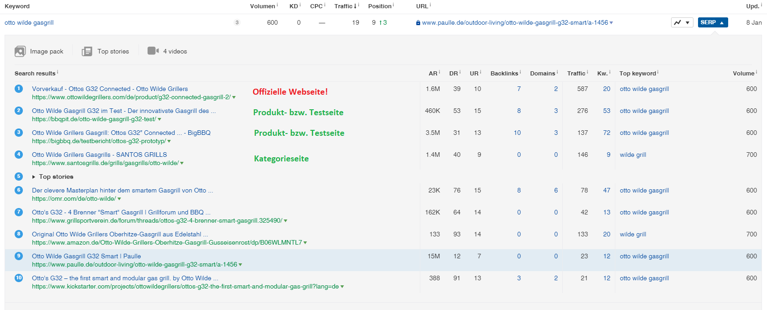Click position badge 1 in search results
Viewport: 767px width, 310px height.
(19, 89)
